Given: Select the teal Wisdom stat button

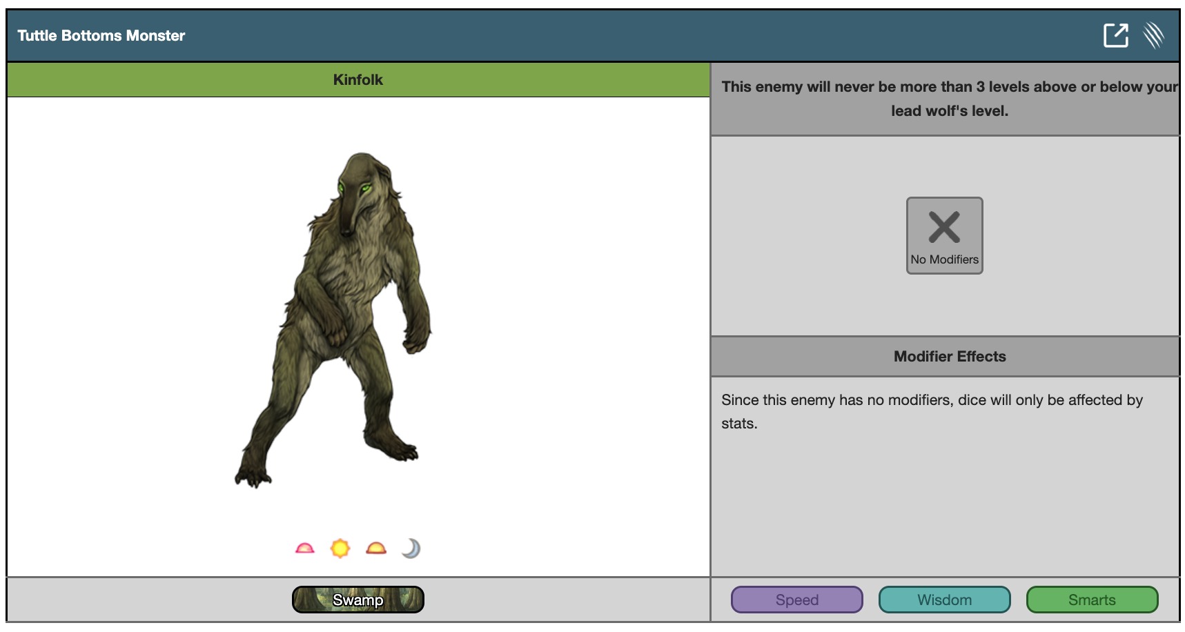Looking at the screenshot, I should (x=944, y=600).
